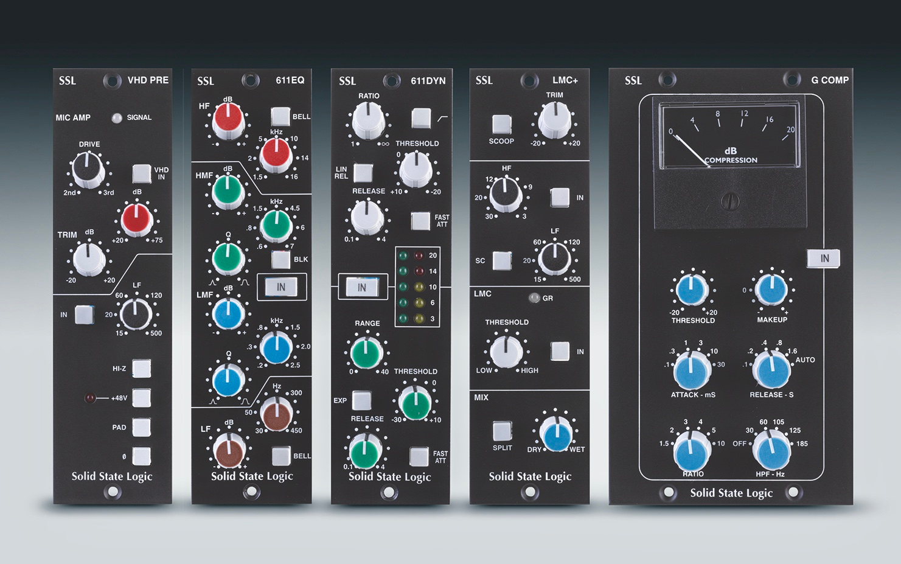
Task: Engage the IN switch on the 611EQ module
Action: pos(281,287)
